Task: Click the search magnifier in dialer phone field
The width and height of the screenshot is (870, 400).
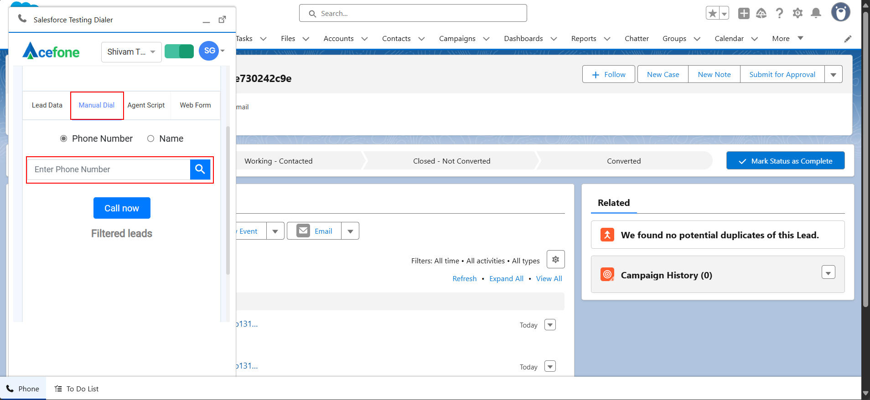Action: (200, 169)
